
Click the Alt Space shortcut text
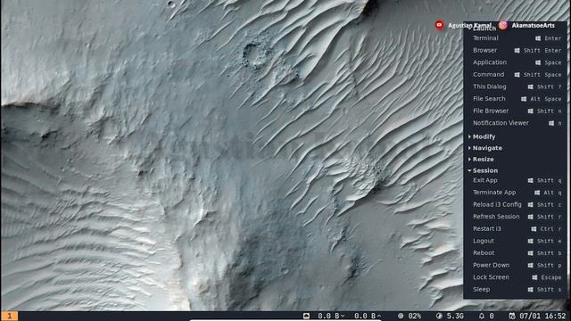[546, 99]
